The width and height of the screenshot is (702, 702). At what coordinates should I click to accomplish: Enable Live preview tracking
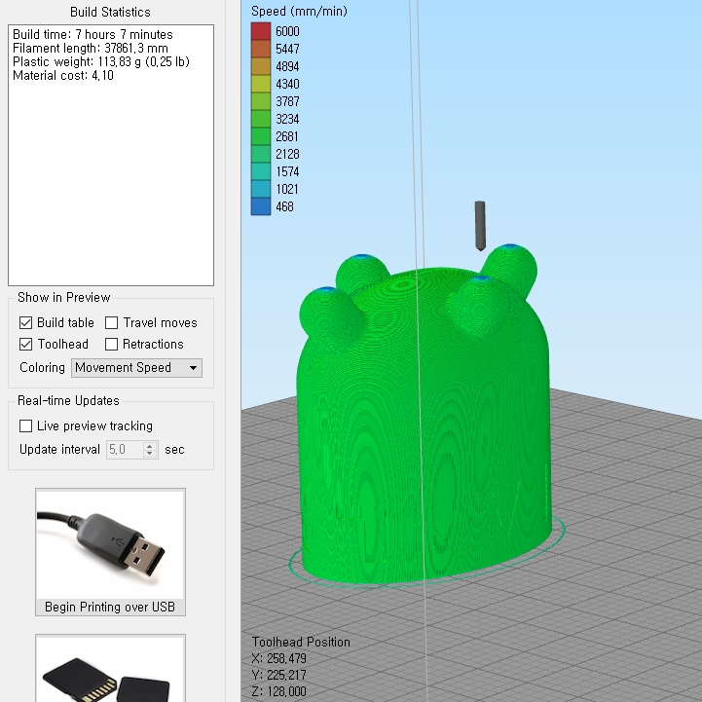click(x=26, y=425)
